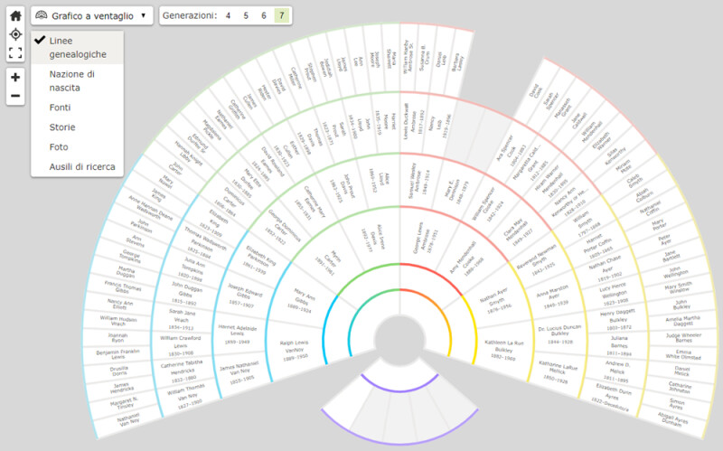Show 4 generations
Image resolution: width=723 pixels, height=451 pixels.
pyautogui.click(x=228, y=15)
